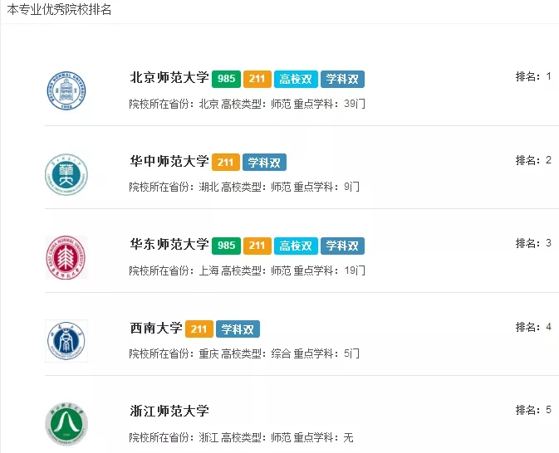Screen dimensions: 559x453
Task: Click the East China Normal University logo
Action: 66,257
